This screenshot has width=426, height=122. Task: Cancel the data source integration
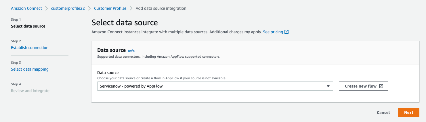[383, 113]
